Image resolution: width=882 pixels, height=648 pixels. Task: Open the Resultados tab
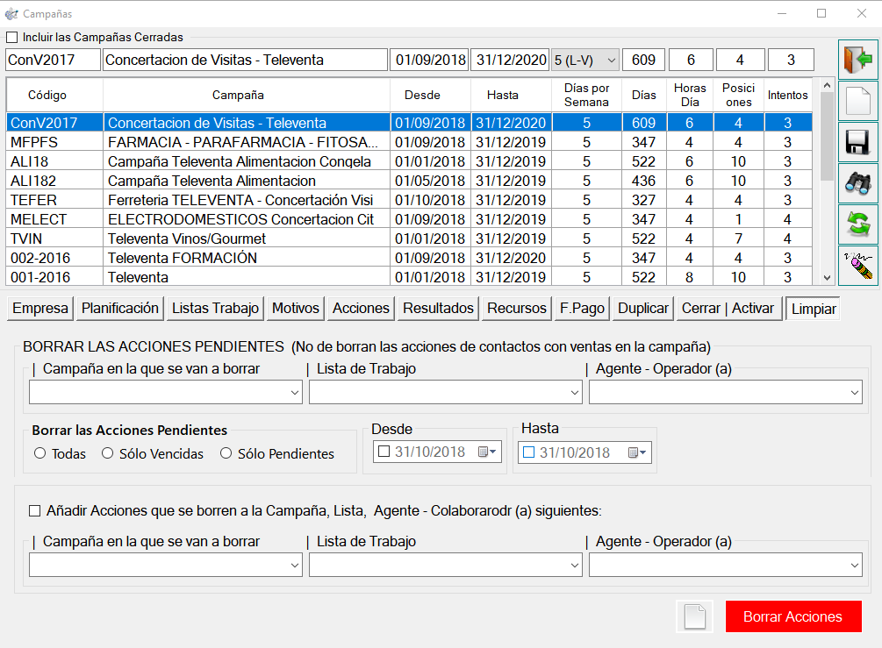pyautogui.click(x=438, y=309)
